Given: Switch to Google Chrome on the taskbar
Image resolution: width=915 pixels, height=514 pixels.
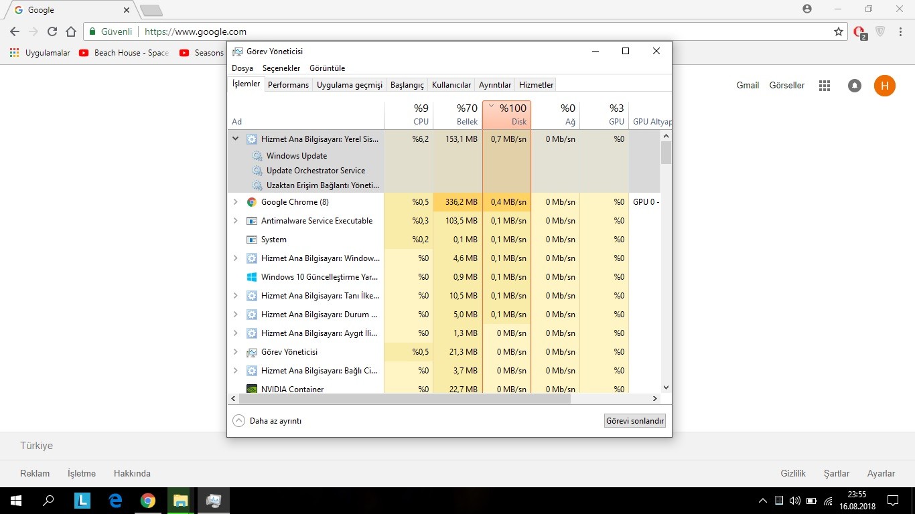Looking at the screenshot, I should 148,501.
